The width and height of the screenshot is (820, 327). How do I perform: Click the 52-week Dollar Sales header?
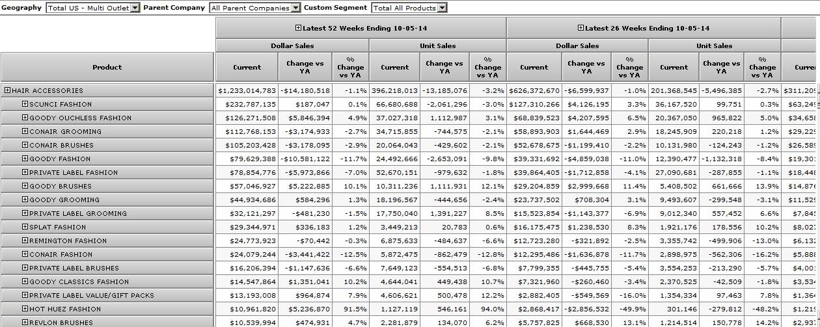click(292, 46)
